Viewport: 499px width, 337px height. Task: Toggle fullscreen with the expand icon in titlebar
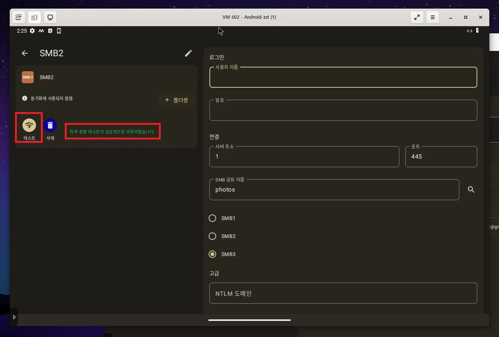(417, 17)
